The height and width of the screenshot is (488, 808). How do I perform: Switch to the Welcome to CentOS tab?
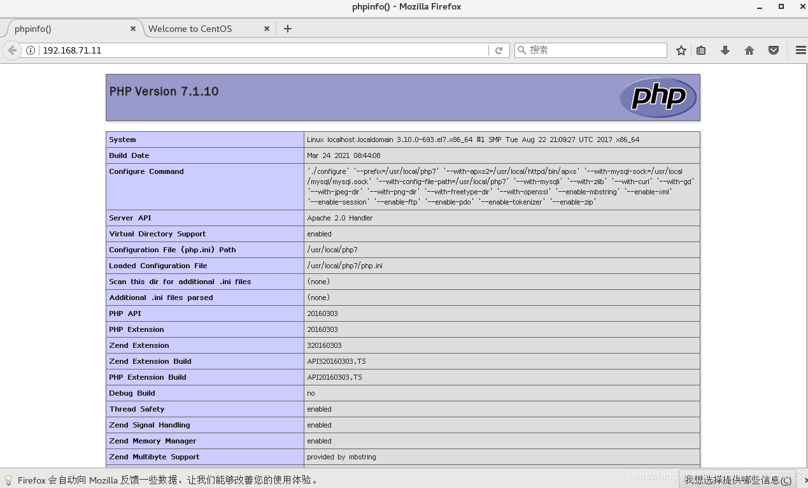pos(208,29)
